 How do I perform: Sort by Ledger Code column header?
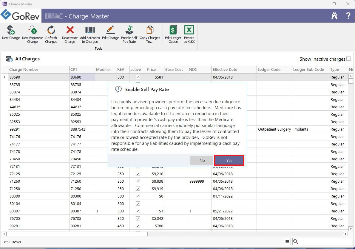click(274, 69)
